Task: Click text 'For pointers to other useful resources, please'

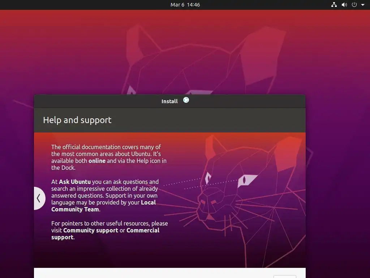Action: [110, 223]
